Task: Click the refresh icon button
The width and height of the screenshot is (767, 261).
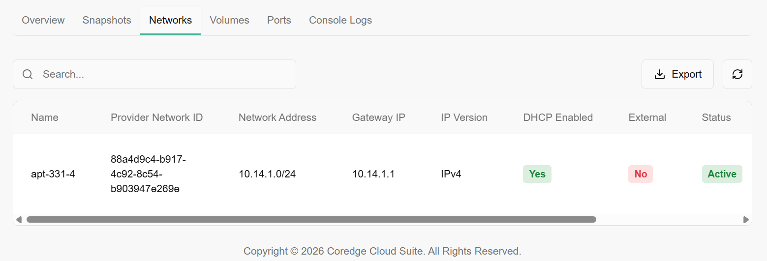Action: (x=737, y=74)
